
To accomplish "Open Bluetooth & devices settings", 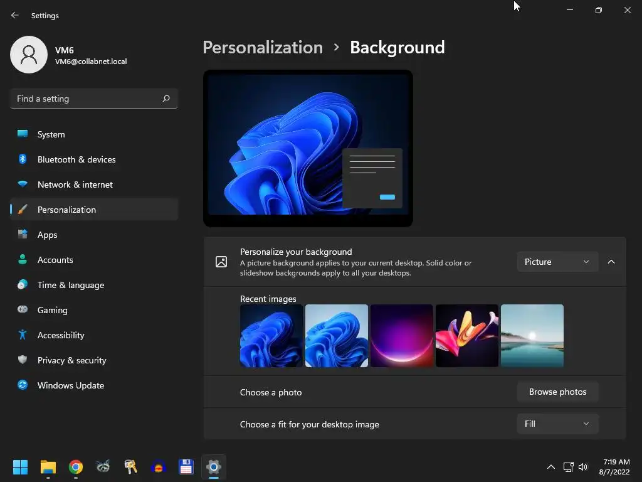I will point(76,159).
